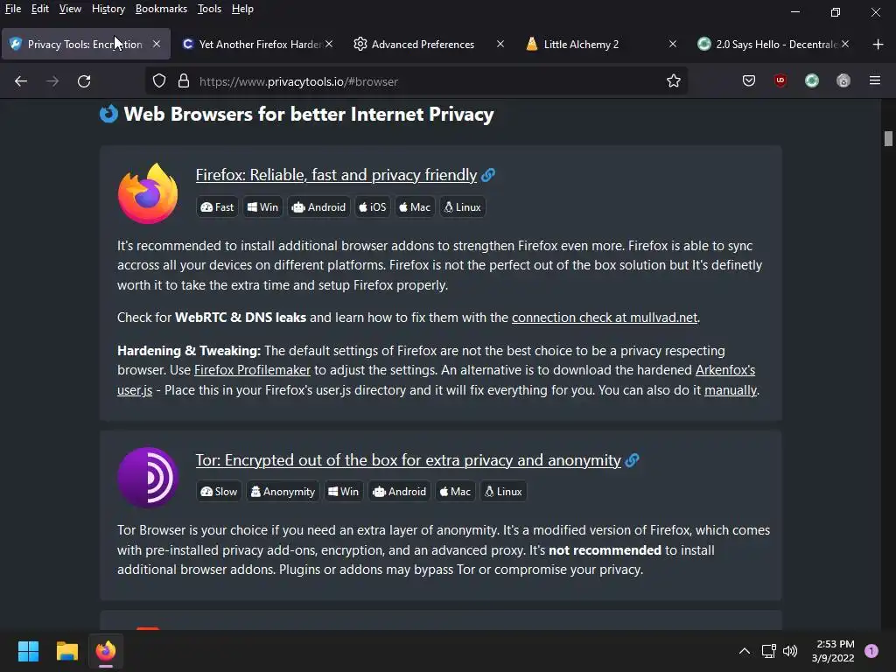This screenshot has height=672, width=896.
Task: Show hidden system tray icons
Action: tap(744, 651)
